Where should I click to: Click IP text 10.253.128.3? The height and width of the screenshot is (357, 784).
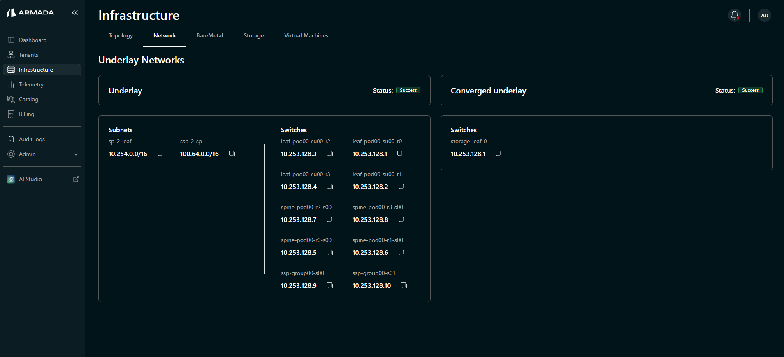[x=299, y=154]
